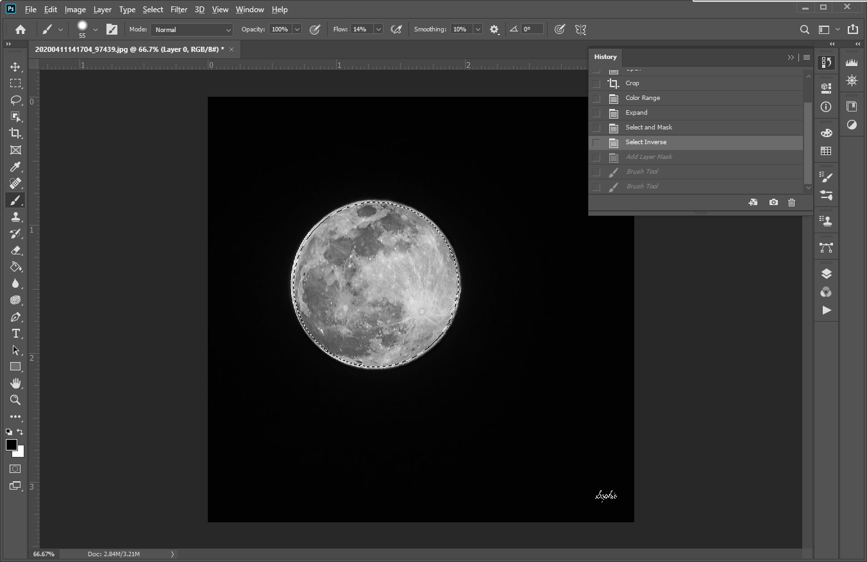The height and width of the screenshot is (562, 867).
Task: Open the Adjustments panel icon
Action: coord(852,125)
